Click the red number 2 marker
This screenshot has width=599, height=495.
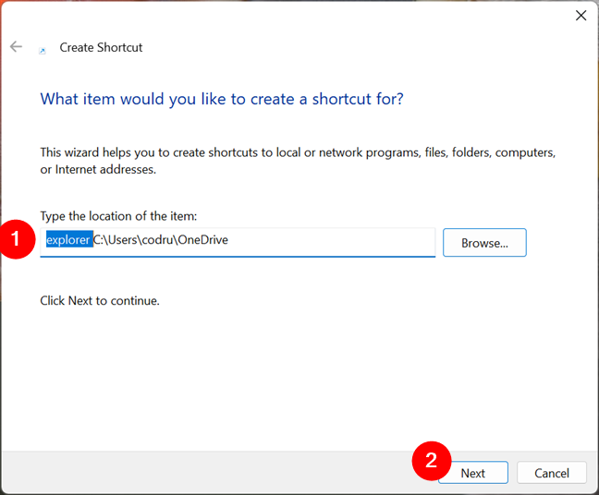point(432,461)
